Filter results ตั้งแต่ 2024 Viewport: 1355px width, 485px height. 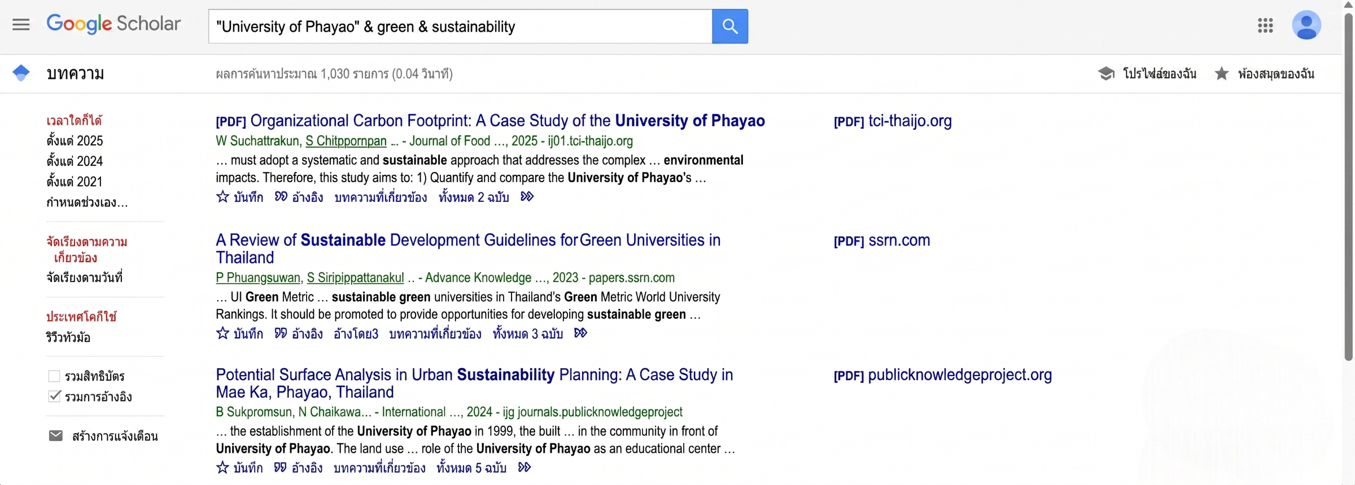75,161
